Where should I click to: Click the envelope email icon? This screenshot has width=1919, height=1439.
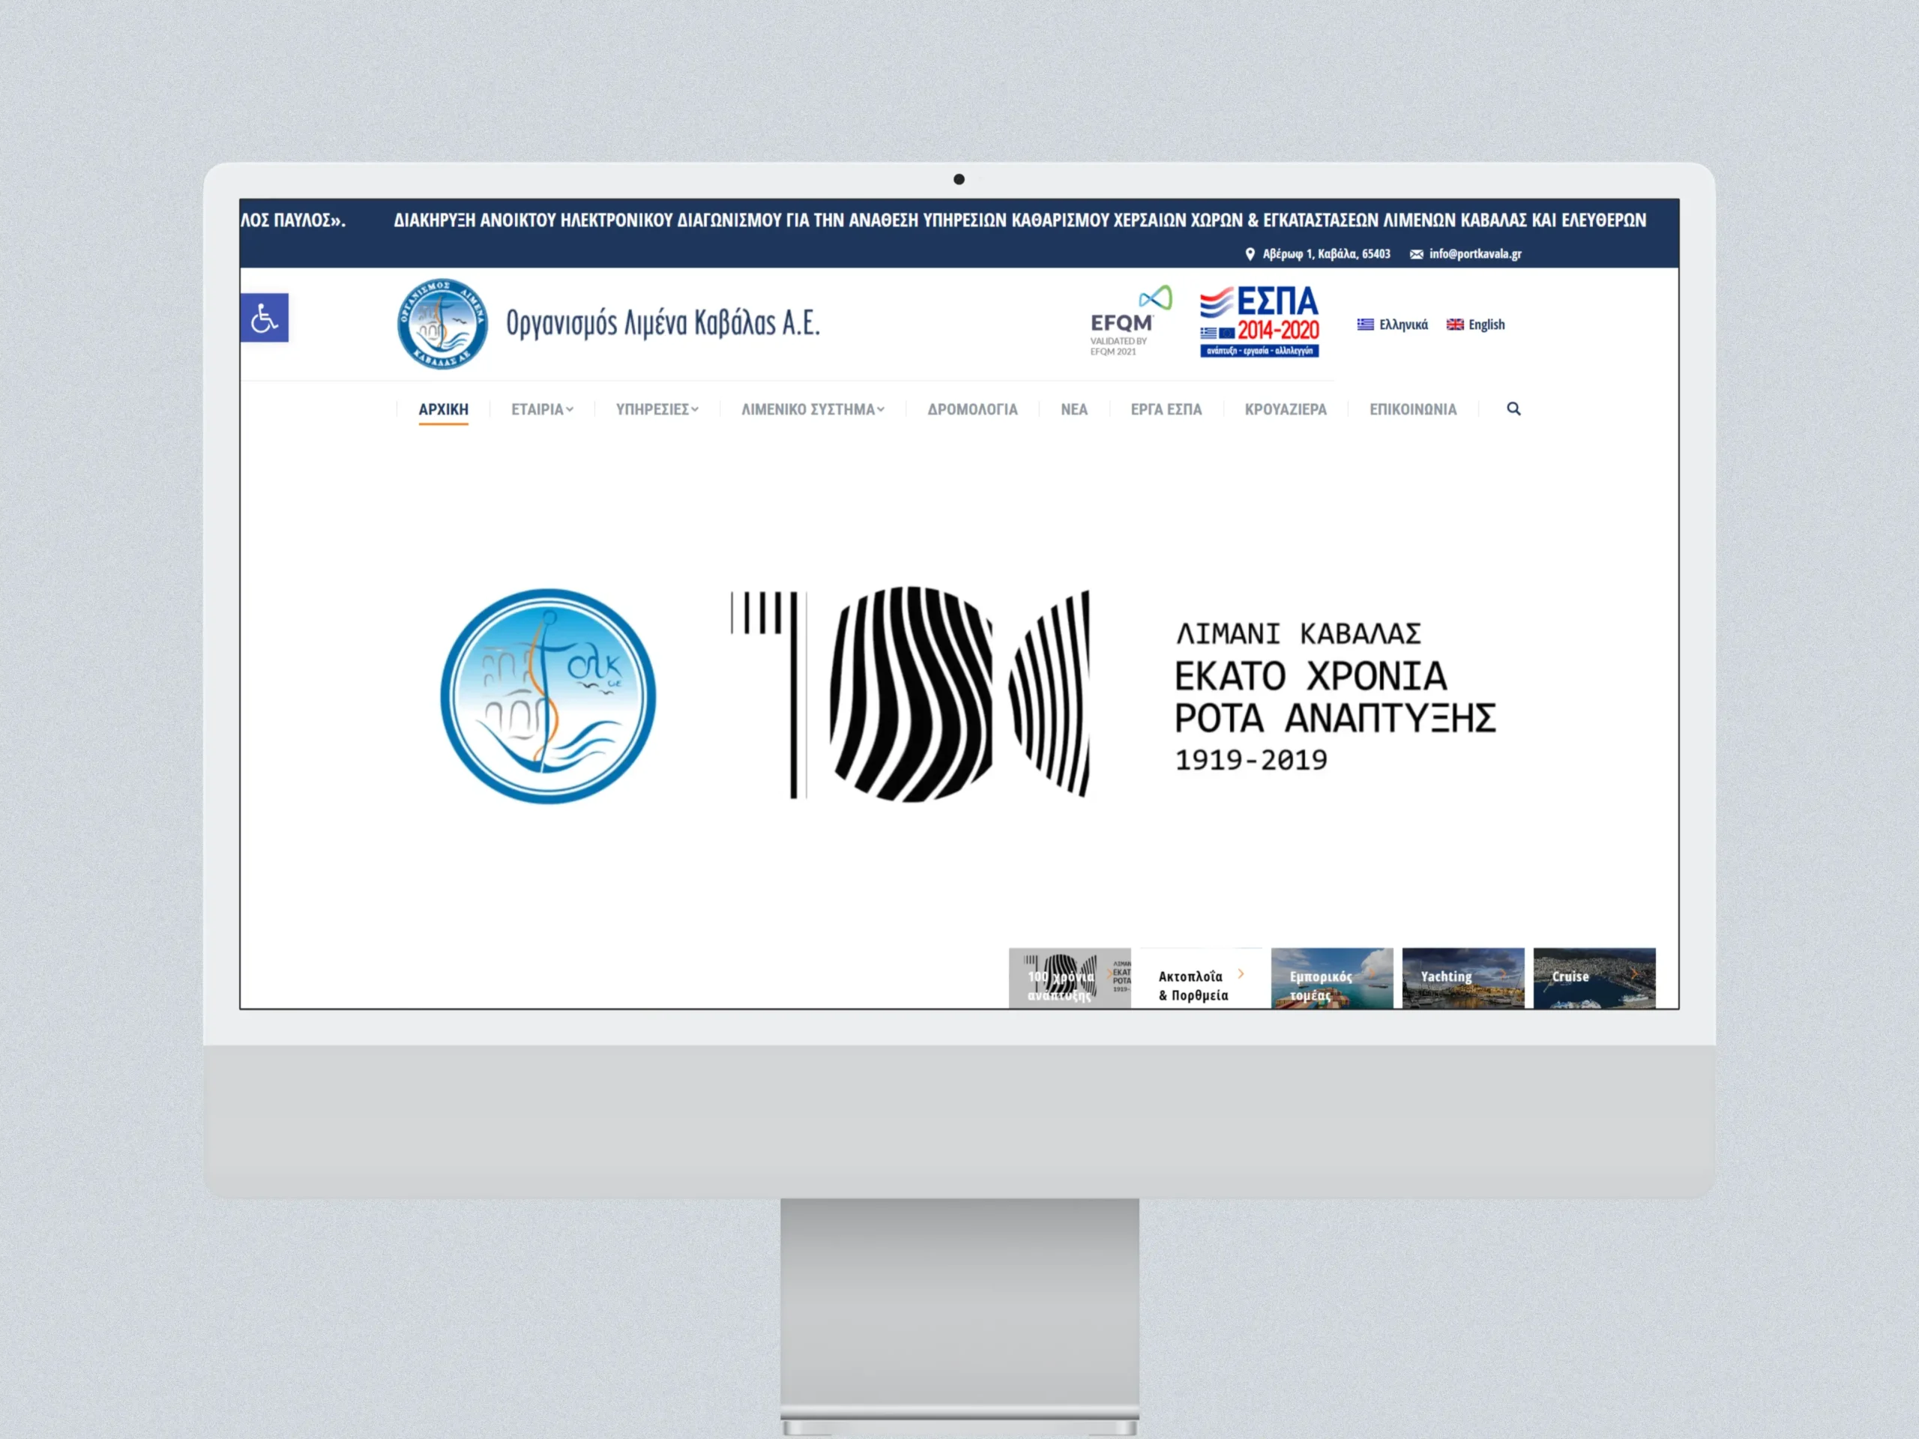[x=1416, y=254]
